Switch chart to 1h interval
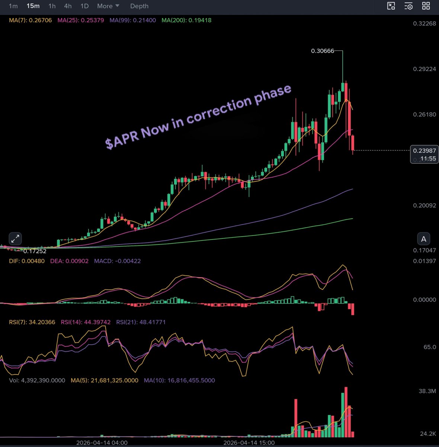The image size is (439, 447). point(52,6)
